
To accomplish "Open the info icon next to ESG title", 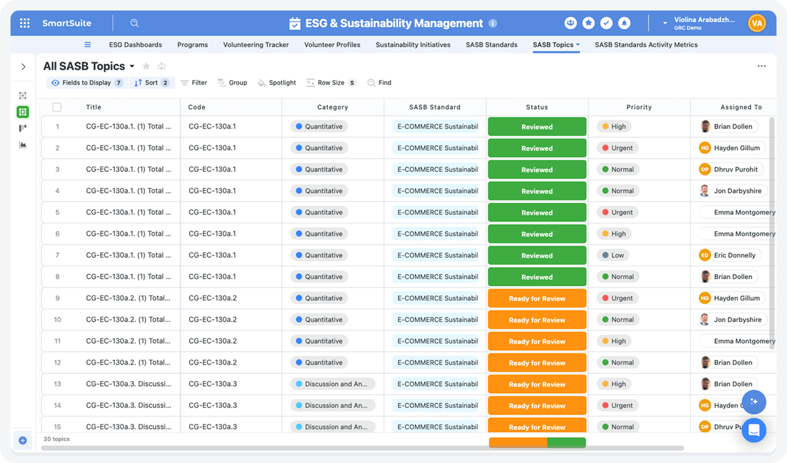I will coord(493,23).
